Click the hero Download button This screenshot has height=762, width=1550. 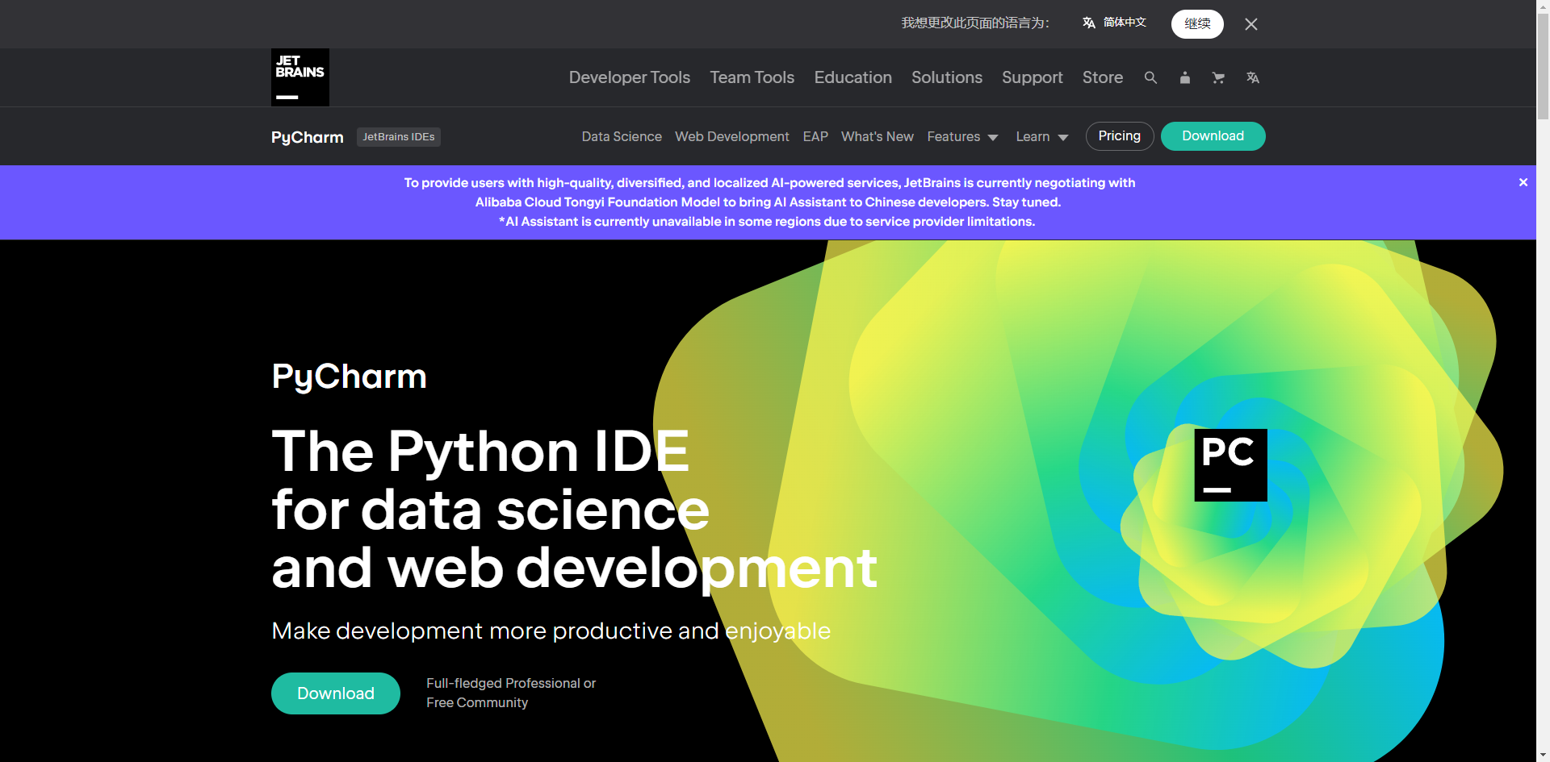click(336, 693)
